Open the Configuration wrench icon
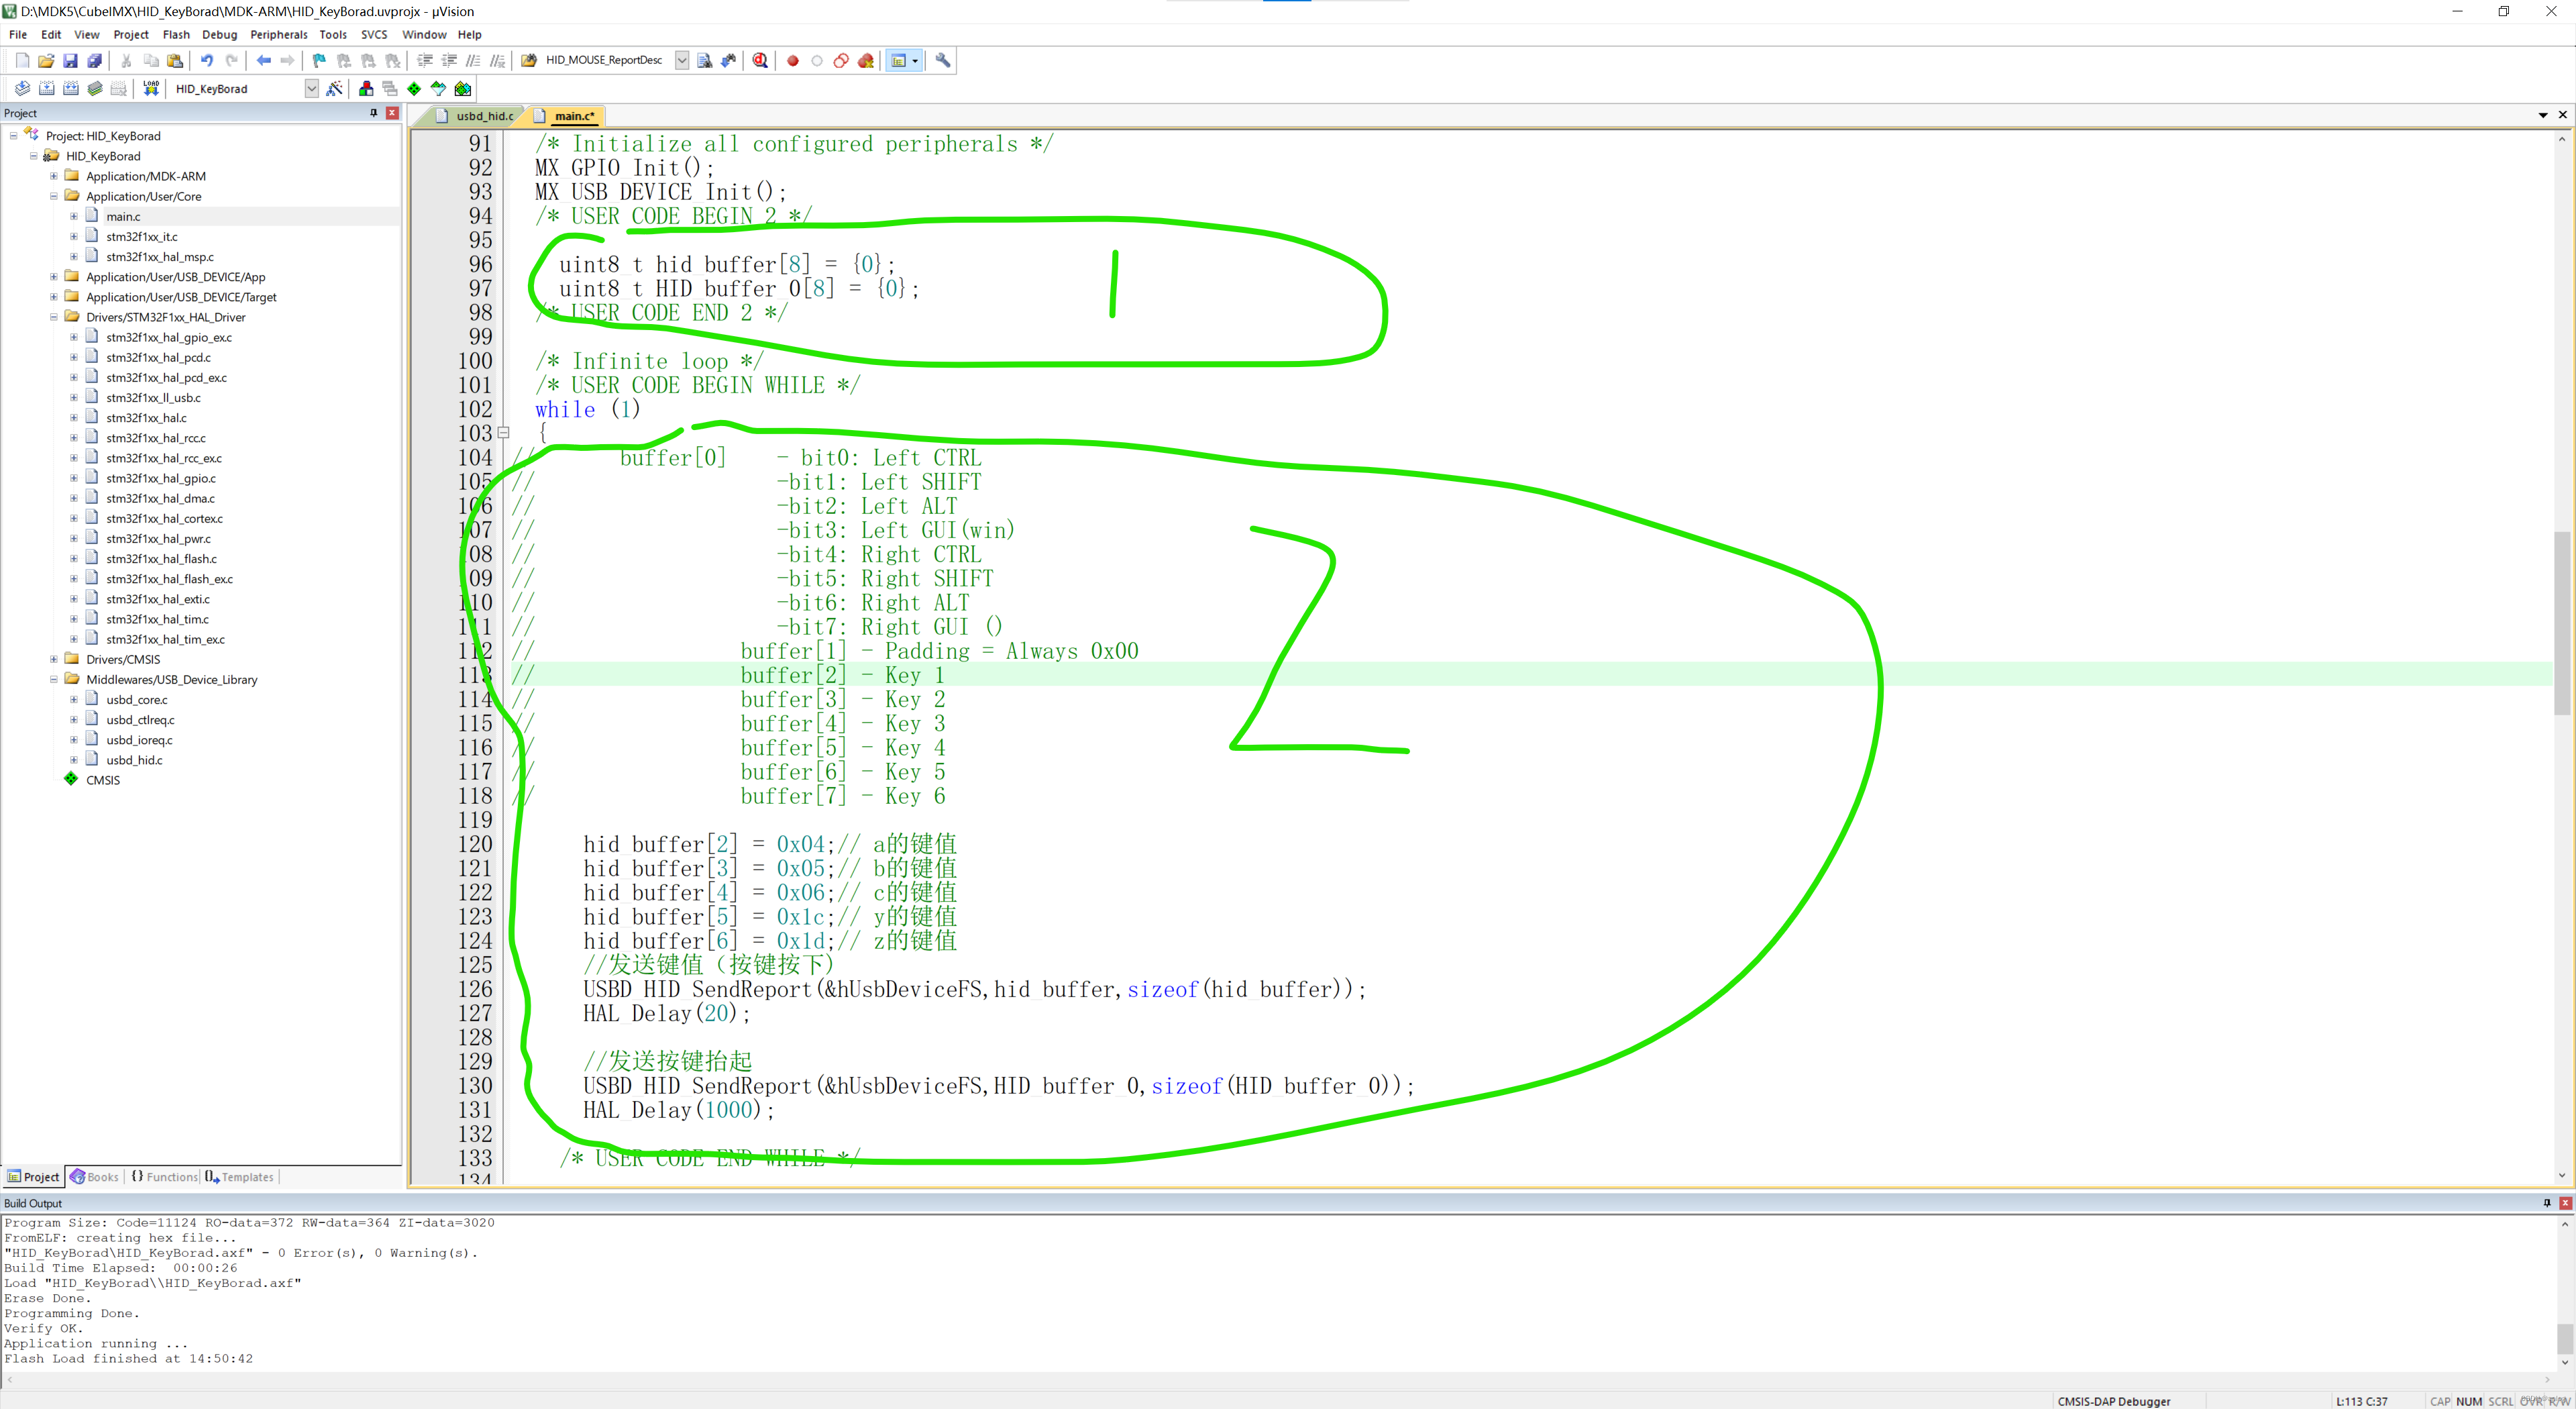The image size is (2576, 1409). click(x=943, y=61)
